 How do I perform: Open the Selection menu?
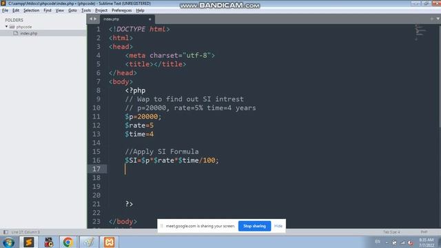(x=31, y=10)
